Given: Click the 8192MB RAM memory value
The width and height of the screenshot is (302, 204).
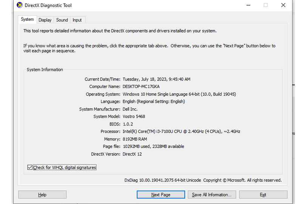Looking at the screenshot, I should [x=135, y=139].
